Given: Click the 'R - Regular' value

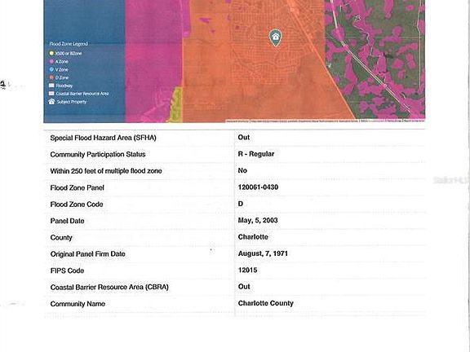Looking at the screenshot, I should 256,154.
